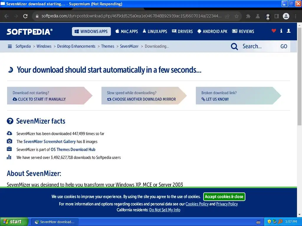This screenshot has height=226, width=302.
Task: Switch to Mac Apps section
Action: [x=127, y=31]
